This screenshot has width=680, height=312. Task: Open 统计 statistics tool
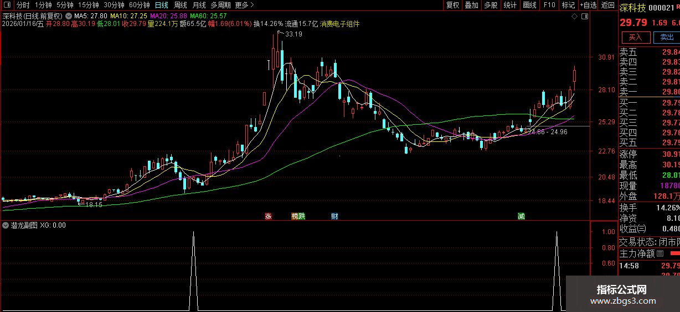[510, 5]
